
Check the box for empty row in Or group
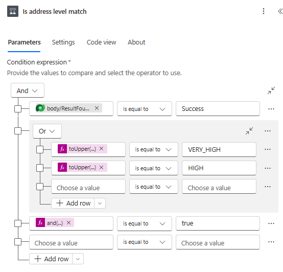[40, 187]
